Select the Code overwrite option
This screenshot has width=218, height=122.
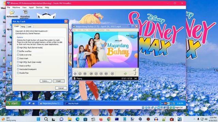(24, 55)
